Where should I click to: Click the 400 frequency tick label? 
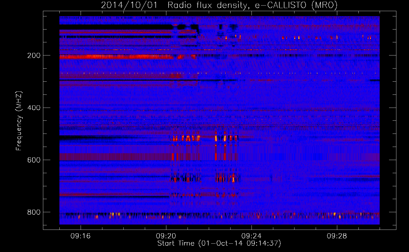[34, 108]
